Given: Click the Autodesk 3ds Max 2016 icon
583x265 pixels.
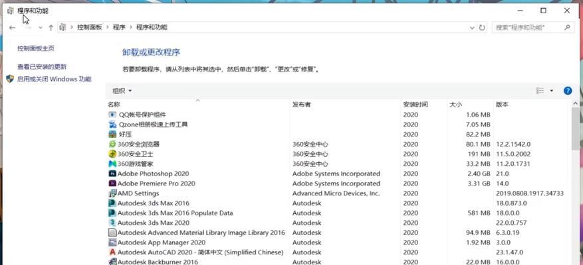Looking at the screenshot, I should 112,203.
